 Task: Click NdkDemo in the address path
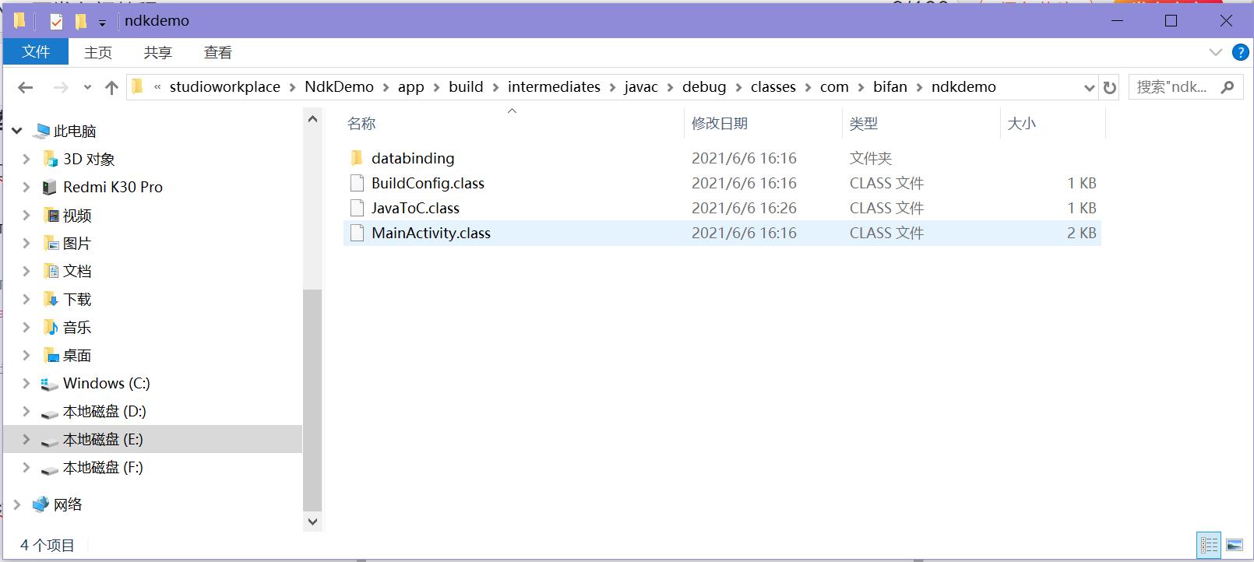tap(339, 87)
